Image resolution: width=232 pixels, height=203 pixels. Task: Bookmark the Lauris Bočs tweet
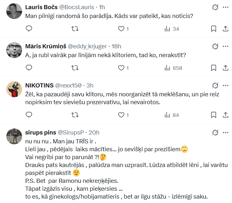213,29
